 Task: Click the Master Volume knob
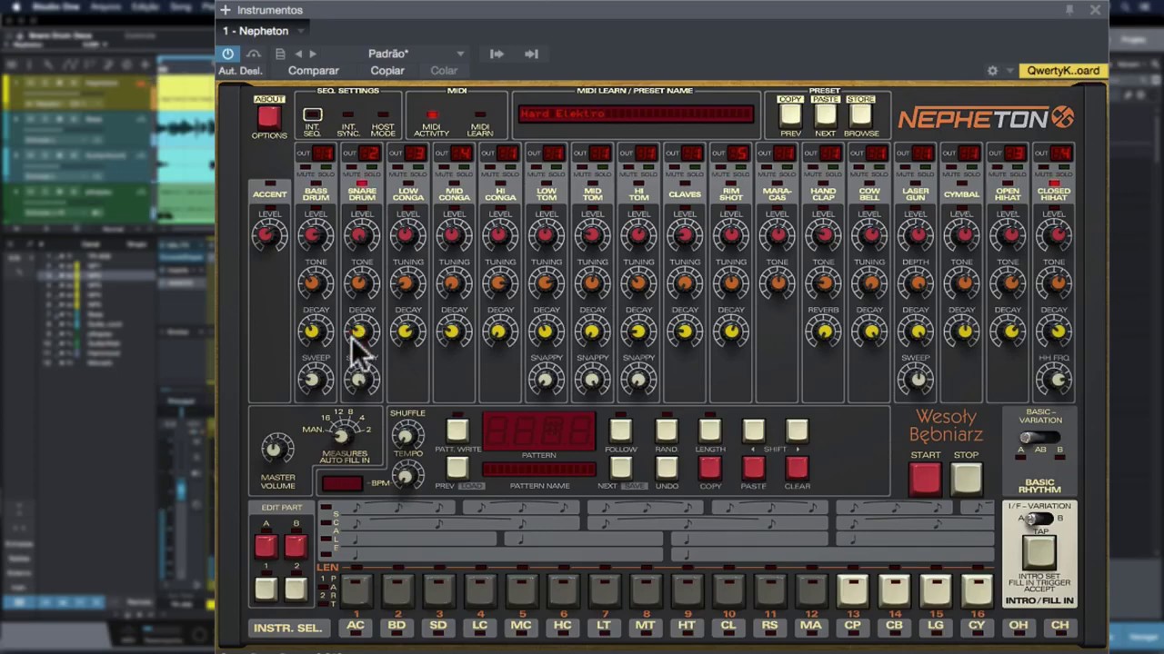point(277,449)
